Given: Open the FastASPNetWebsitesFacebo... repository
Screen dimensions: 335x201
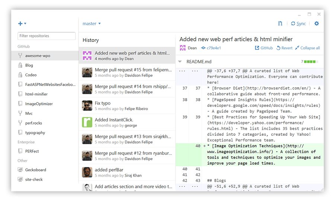Looking at the screenshot, I should pos(45,85).
